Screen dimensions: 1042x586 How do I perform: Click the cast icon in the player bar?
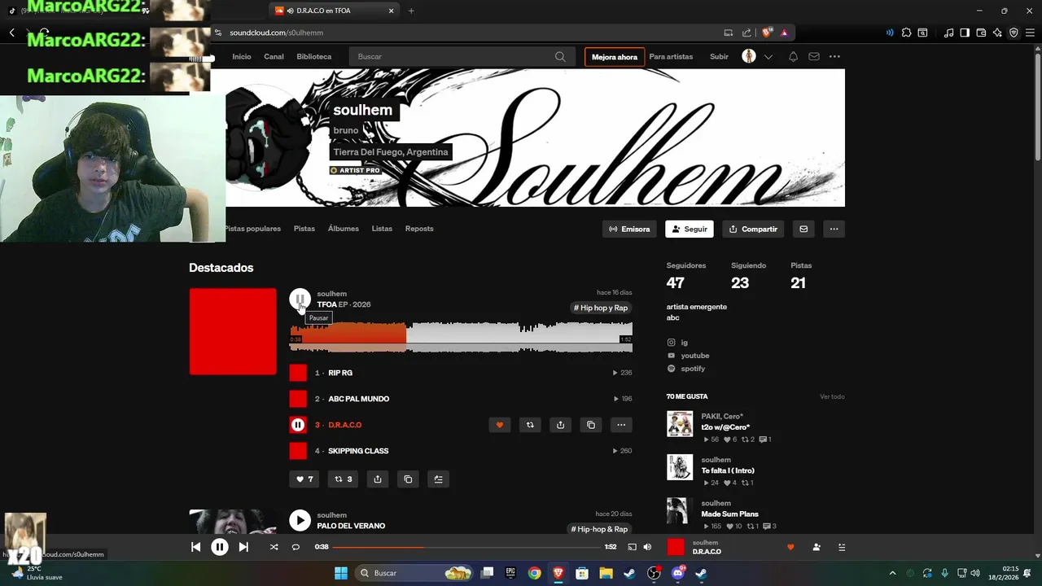[x=632, y=548]
